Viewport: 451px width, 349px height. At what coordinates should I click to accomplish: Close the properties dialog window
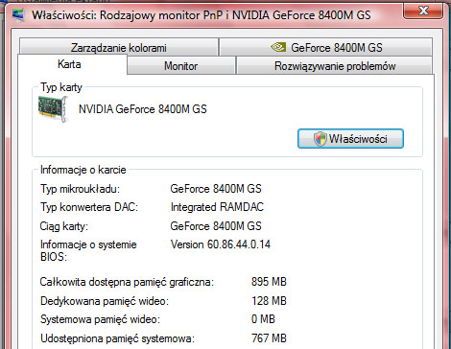(423, 11)
